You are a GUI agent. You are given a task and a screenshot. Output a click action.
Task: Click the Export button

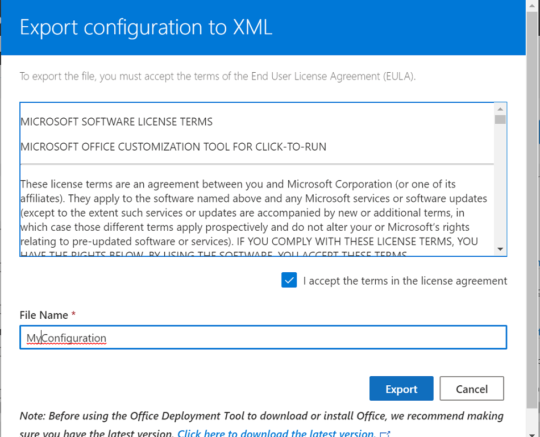(x=401, y=389)
